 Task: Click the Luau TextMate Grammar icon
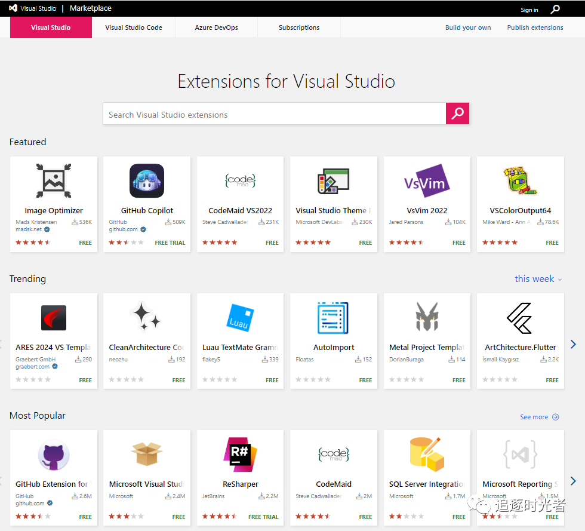click(240, 318)
